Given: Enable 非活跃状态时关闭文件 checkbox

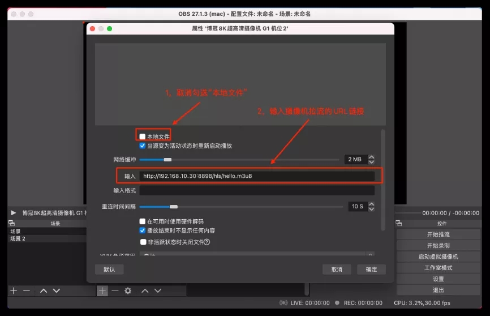Looking at the screenshot, I should [x=143, y=242].
